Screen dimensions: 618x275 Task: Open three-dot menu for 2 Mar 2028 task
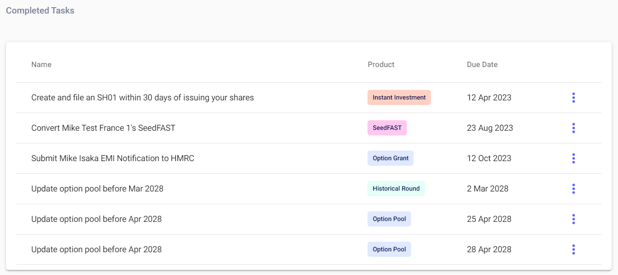click(573, 189)
